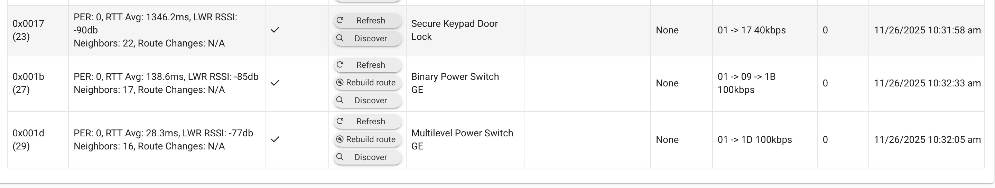Image resolution: width=995 pixels, height=188 pixels.
Task: Click Refresh for Secure Keypad Door Lock
Action: click(367, 21)
